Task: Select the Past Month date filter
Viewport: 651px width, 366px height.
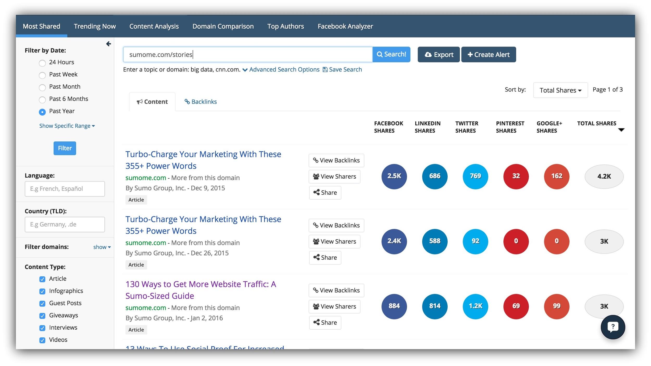Action: [x=42, y=87]
